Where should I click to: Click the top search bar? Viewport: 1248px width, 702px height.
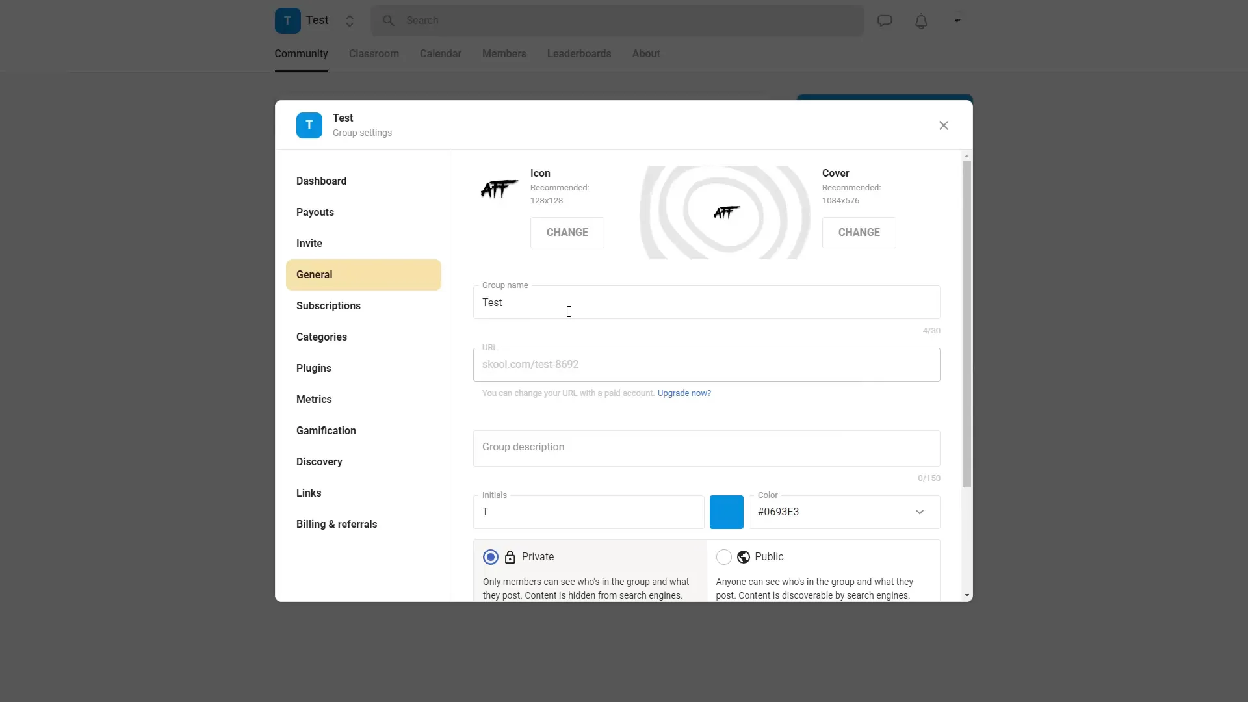[617, 21]
